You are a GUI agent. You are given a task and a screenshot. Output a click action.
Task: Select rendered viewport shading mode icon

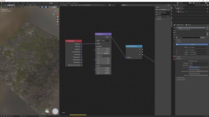(x=56, y=7)
